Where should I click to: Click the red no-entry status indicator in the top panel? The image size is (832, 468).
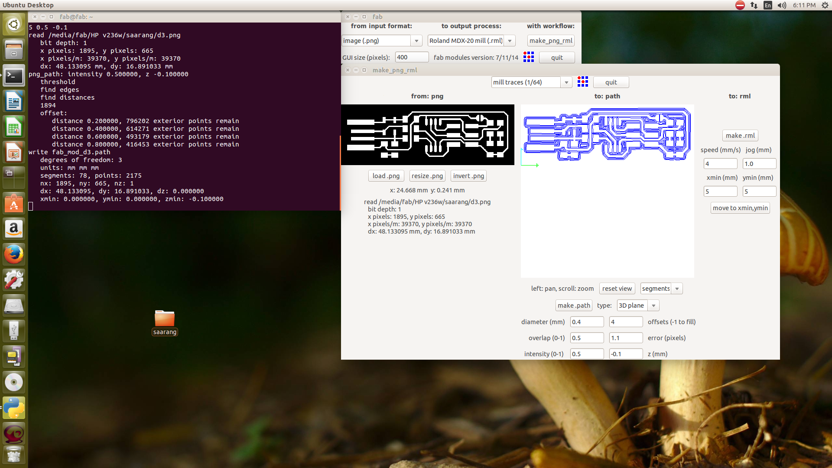(x=740, y=5)
